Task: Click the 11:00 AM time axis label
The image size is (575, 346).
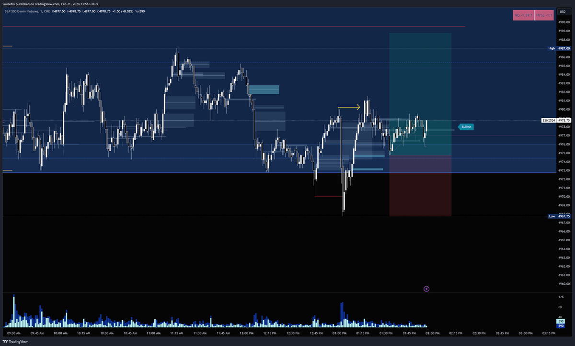Action: click(153, 333)
